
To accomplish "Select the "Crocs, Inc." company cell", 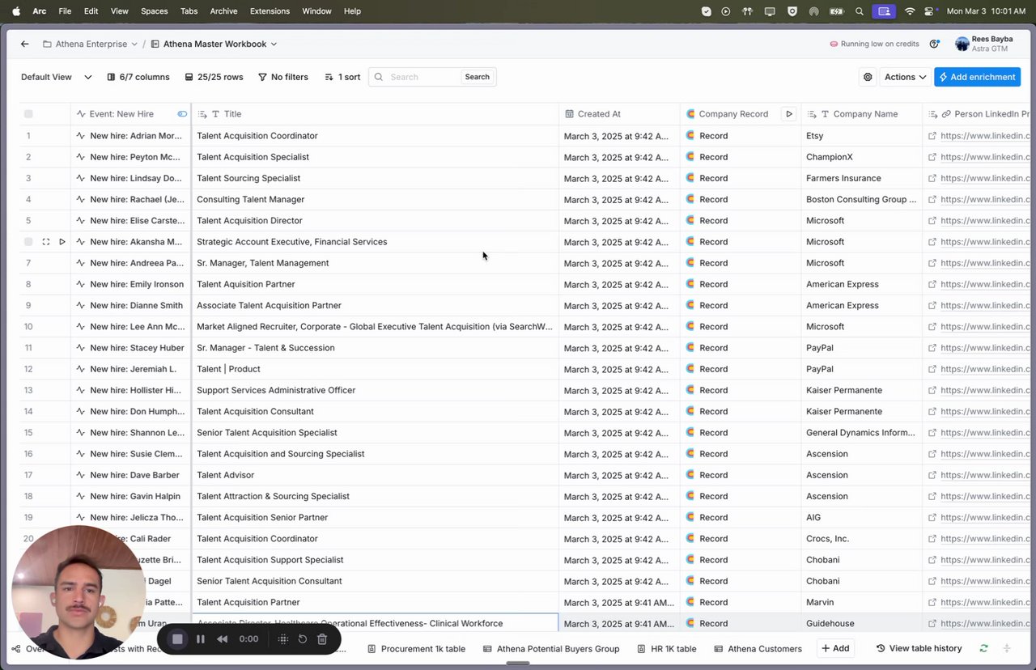I will (x=861, y=539).
